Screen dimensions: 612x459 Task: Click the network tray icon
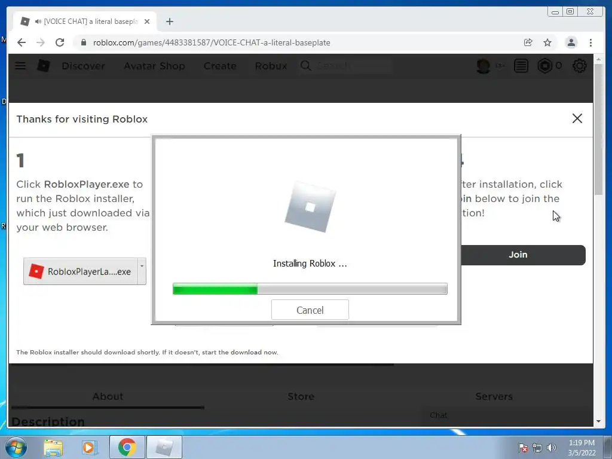click(537, 448)
